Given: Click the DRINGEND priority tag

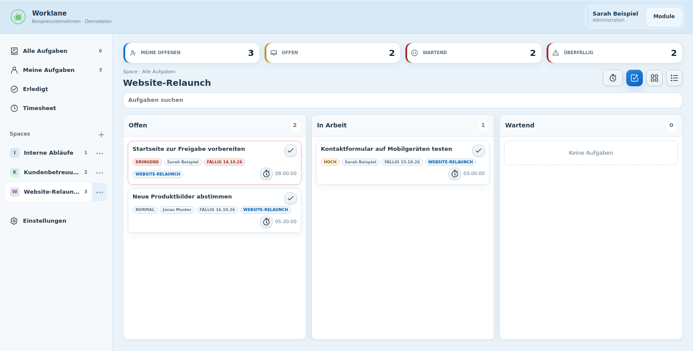Looking at the screenshot, I should pos(147,162).
